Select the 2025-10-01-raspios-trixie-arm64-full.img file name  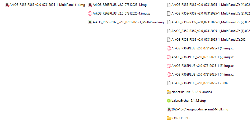click(x=200, y=109)
